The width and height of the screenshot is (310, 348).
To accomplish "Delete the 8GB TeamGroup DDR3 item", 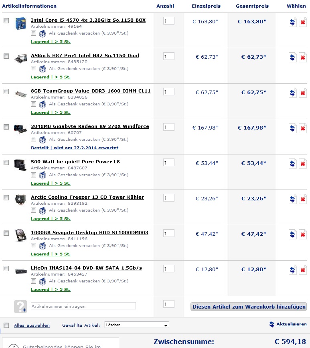I will tap(303, 93).
